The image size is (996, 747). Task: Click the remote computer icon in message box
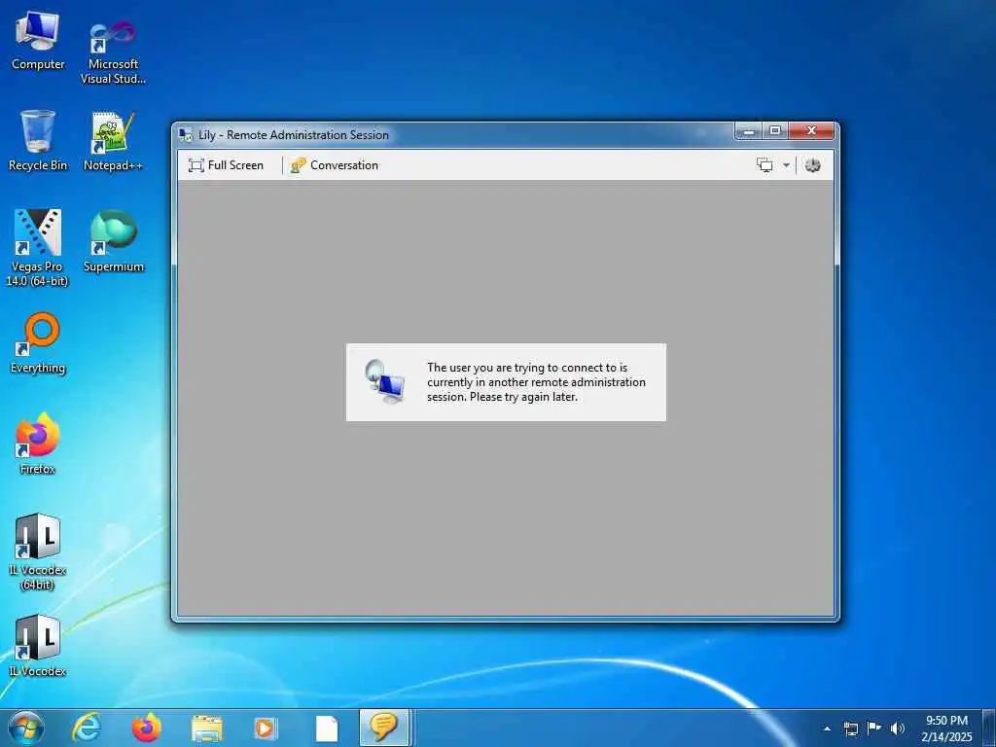(385, 381)
